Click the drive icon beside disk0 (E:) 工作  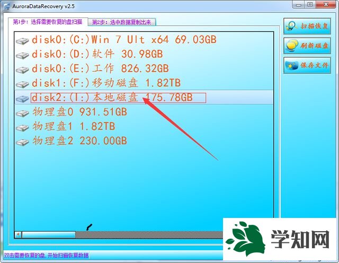pos(22,69)
